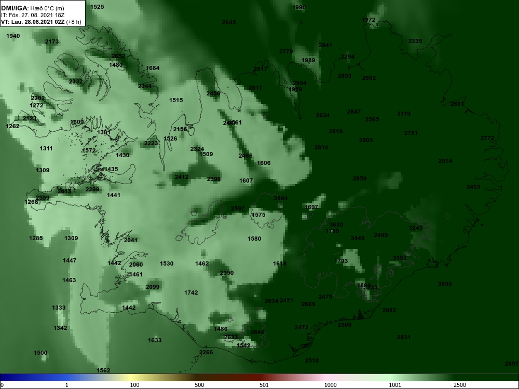Click the '2500' label on the color scale
This screenshot has height=389, width=519.
(460, 385)
